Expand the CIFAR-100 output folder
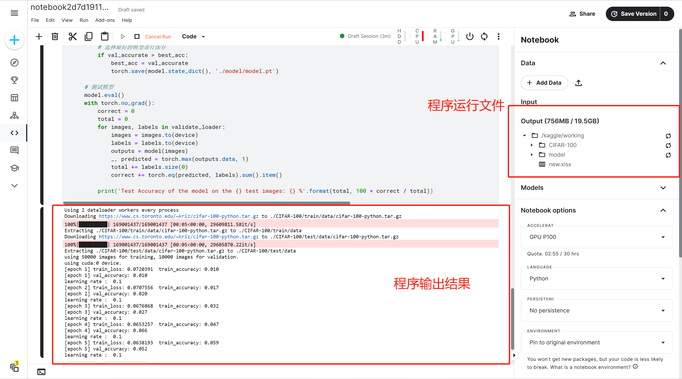Viewport: 682px width, 379px height. [x=532, y=145]
